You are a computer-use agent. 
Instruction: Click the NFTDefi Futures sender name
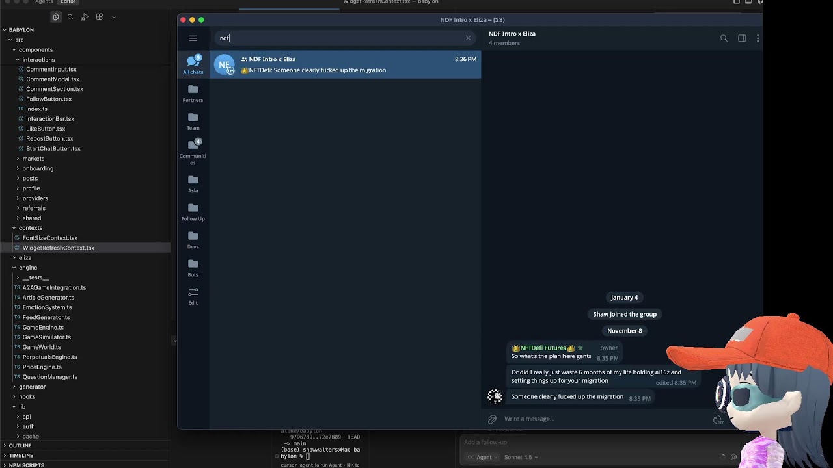pos(543,348)
